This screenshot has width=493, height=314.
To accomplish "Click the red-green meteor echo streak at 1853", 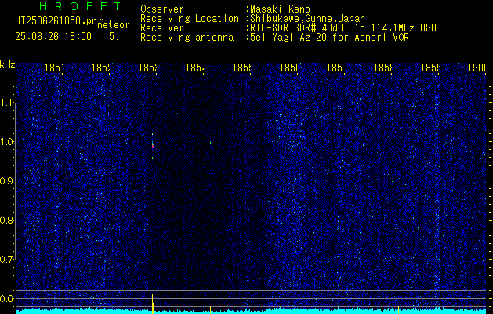I will [x=153, y=145].
